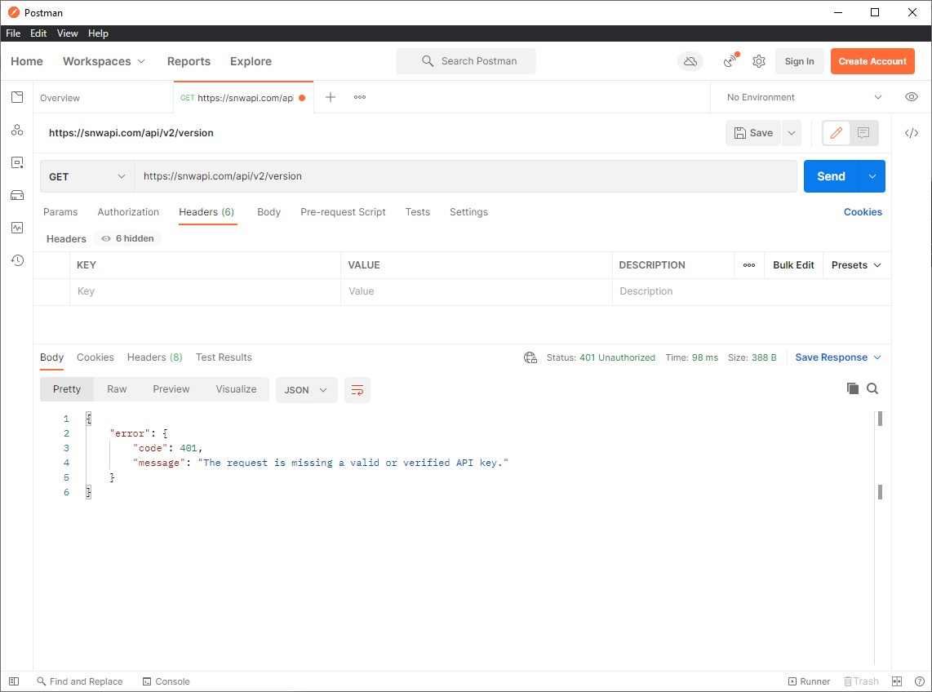Open the GET method dropdown
Image resolution: width=932 pixels, height=692 pixels.
(87, 176)
